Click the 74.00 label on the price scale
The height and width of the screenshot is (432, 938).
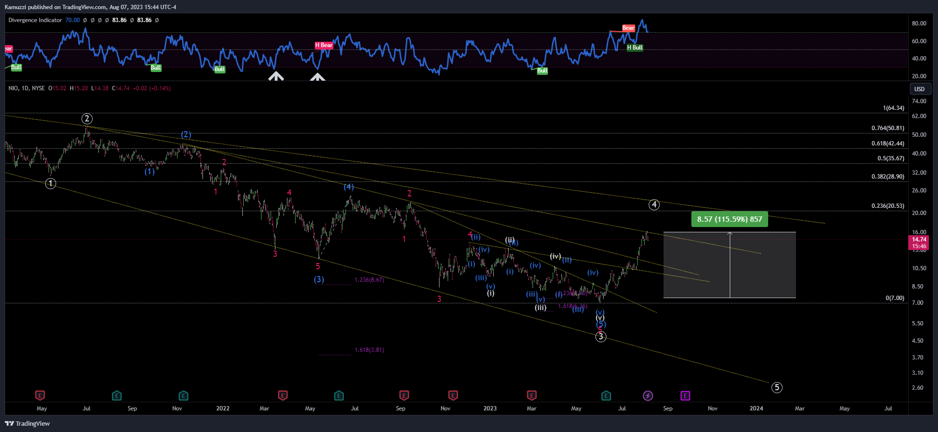[919, 101]
